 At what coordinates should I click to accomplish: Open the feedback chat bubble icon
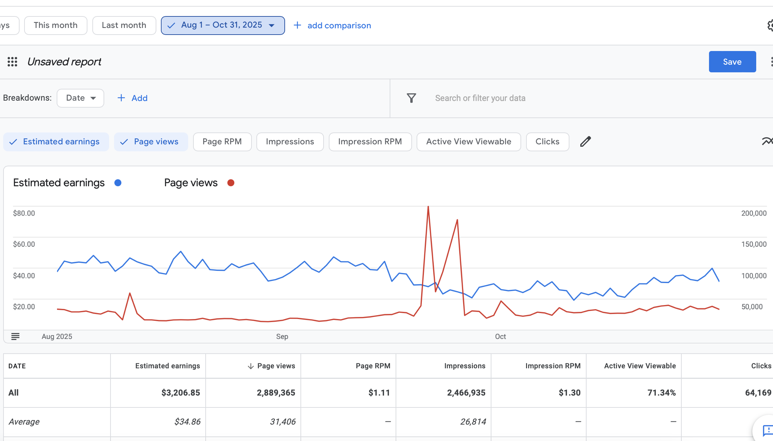pyautogui.click(x=767, y=431)
